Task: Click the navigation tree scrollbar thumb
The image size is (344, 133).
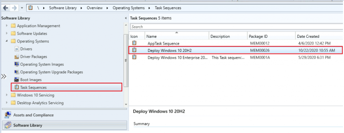Action: tap(126, 61)
